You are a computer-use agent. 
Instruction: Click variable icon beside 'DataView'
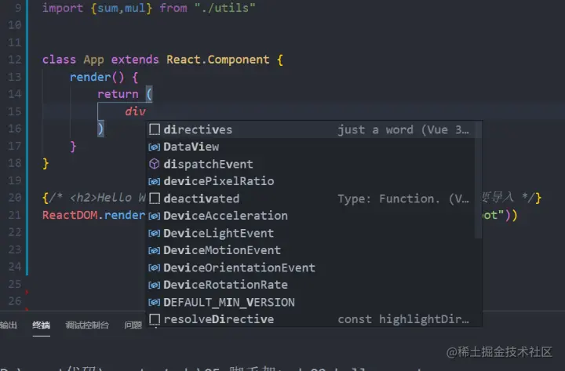point(155,147)
